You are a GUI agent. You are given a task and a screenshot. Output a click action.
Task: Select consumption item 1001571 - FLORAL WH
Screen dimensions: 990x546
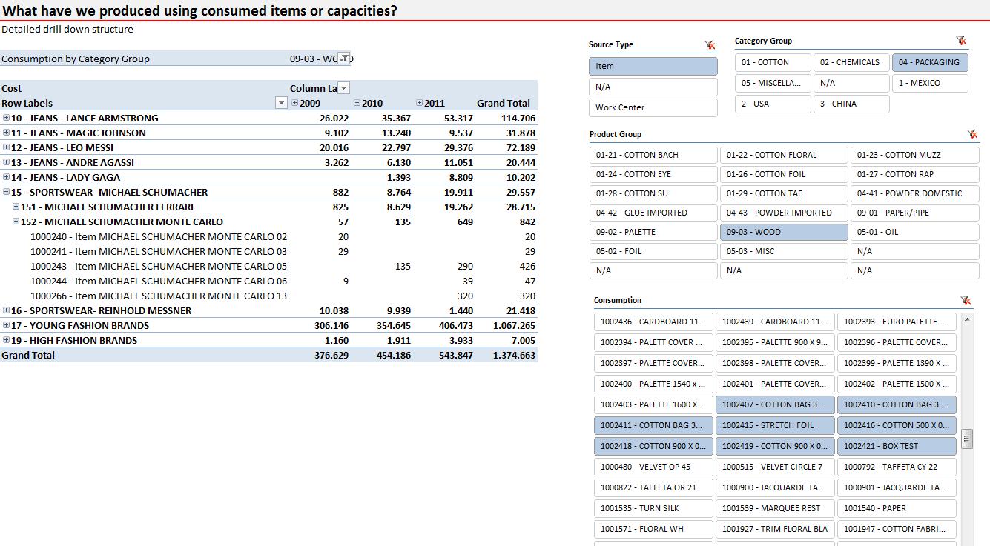653,529
